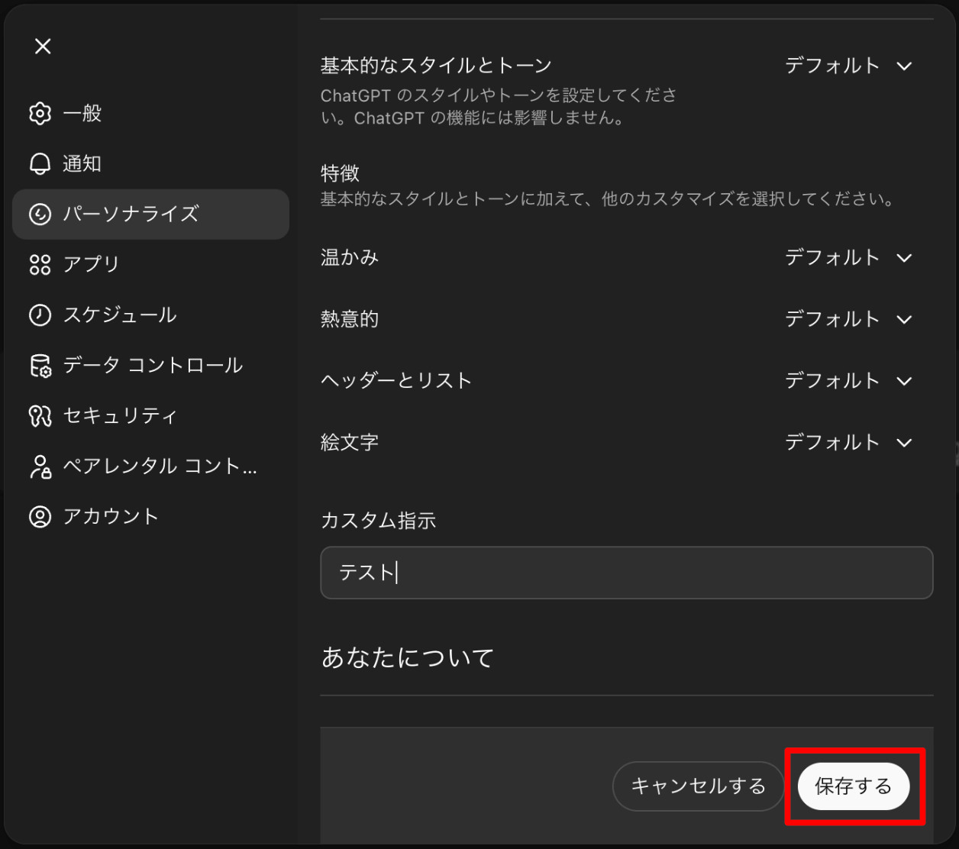
Task: Click the Account profile icon
Action: click(x=40, y=517)
